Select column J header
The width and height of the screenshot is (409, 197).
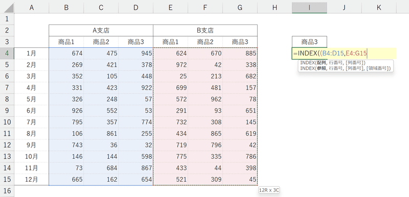pos(344,8)
